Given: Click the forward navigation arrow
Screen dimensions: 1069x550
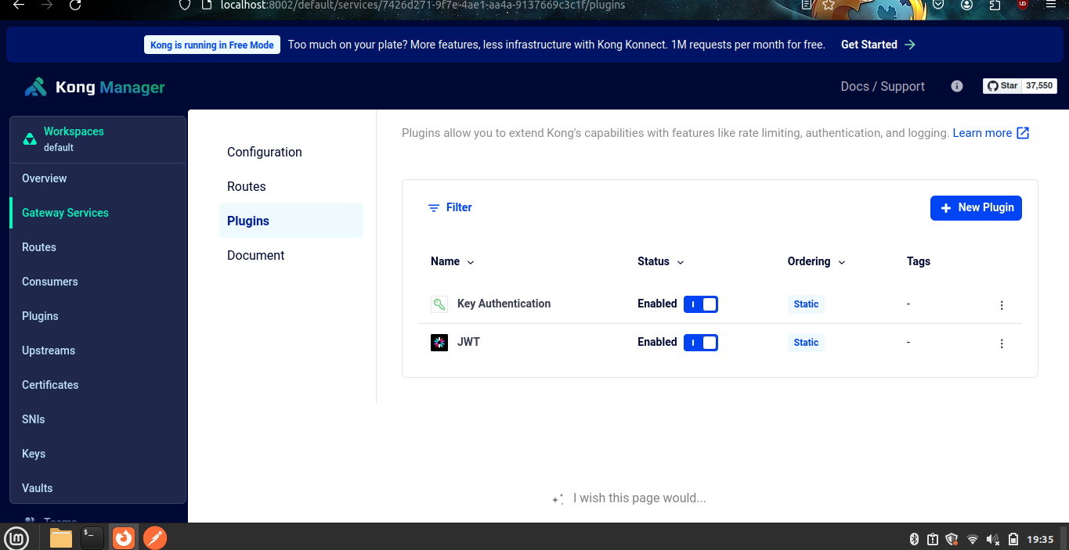Looking at the screenshot, I should click(x=47, y=5).
